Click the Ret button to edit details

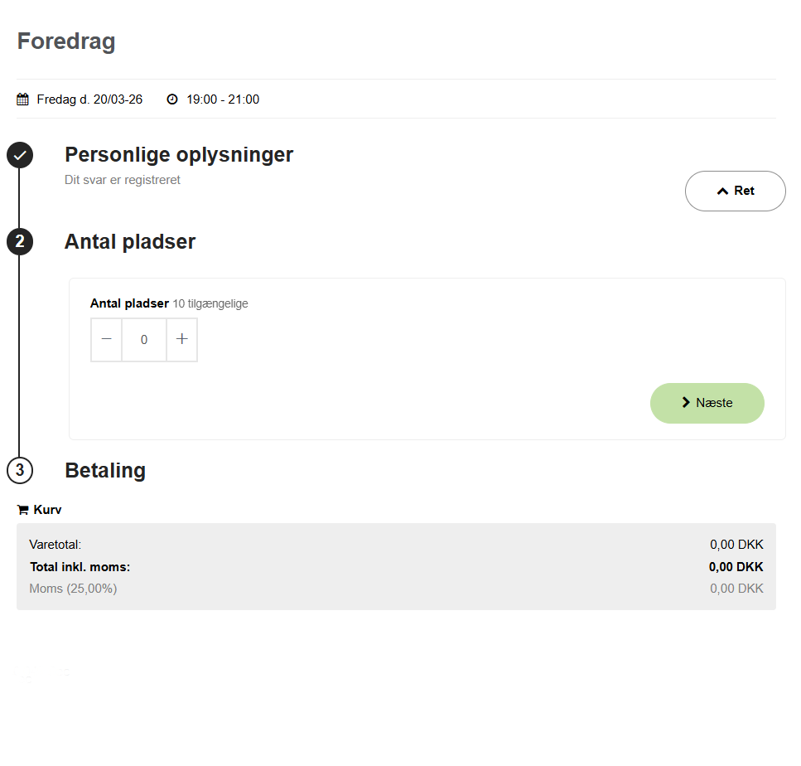click(735, 191)
